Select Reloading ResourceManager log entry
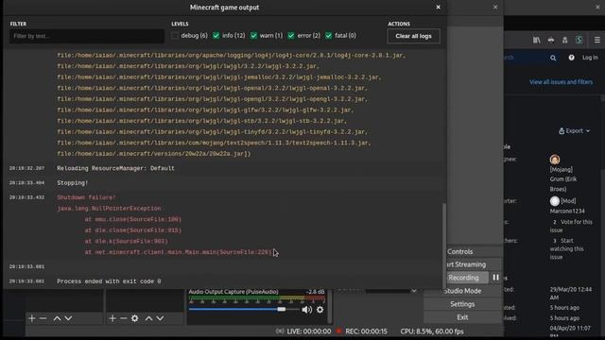The width and height of the screenshot is (605, 340). pyautogui.click(x=115, y=168)
